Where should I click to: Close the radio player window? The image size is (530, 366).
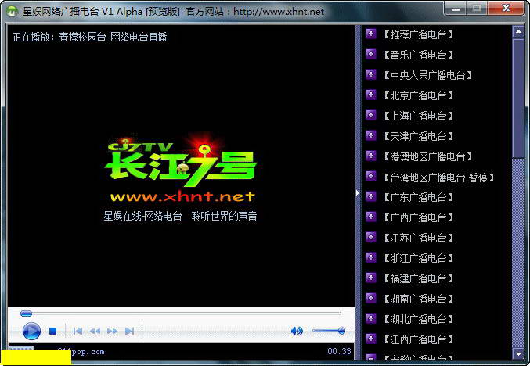pos(506,8)
